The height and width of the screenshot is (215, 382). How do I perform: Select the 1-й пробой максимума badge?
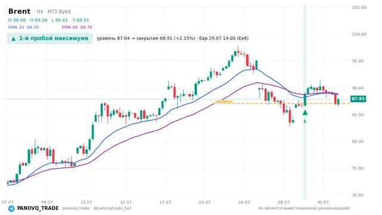(x=50, y=38)
